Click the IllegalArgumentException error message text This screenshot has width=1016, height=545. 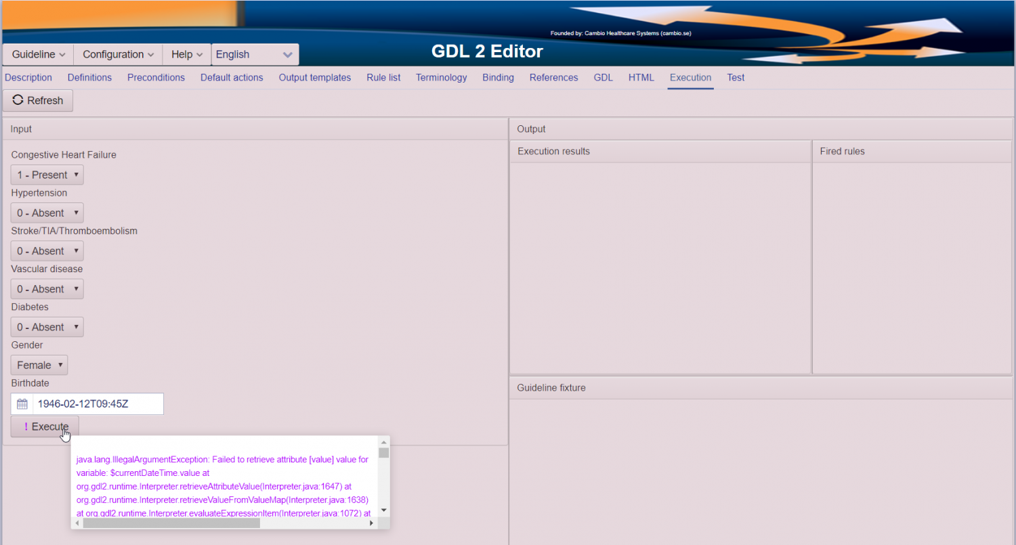(223, 486)
